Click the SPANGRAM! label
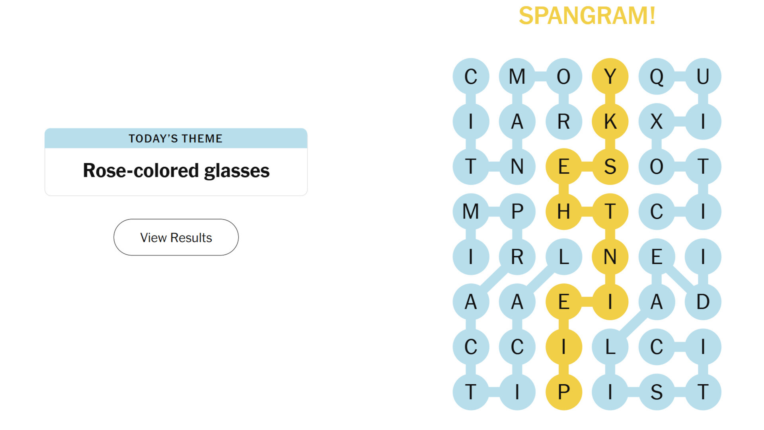This screenshot has height=430, width=764. point(587,16)
